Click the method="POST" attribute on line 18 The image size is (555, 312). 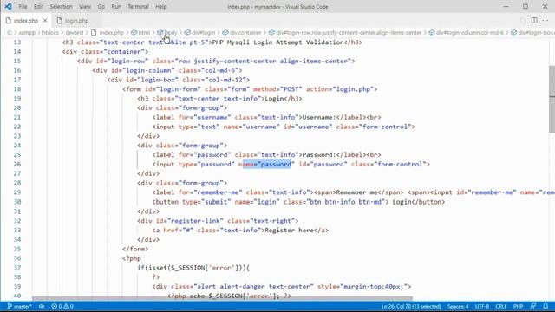277,89
